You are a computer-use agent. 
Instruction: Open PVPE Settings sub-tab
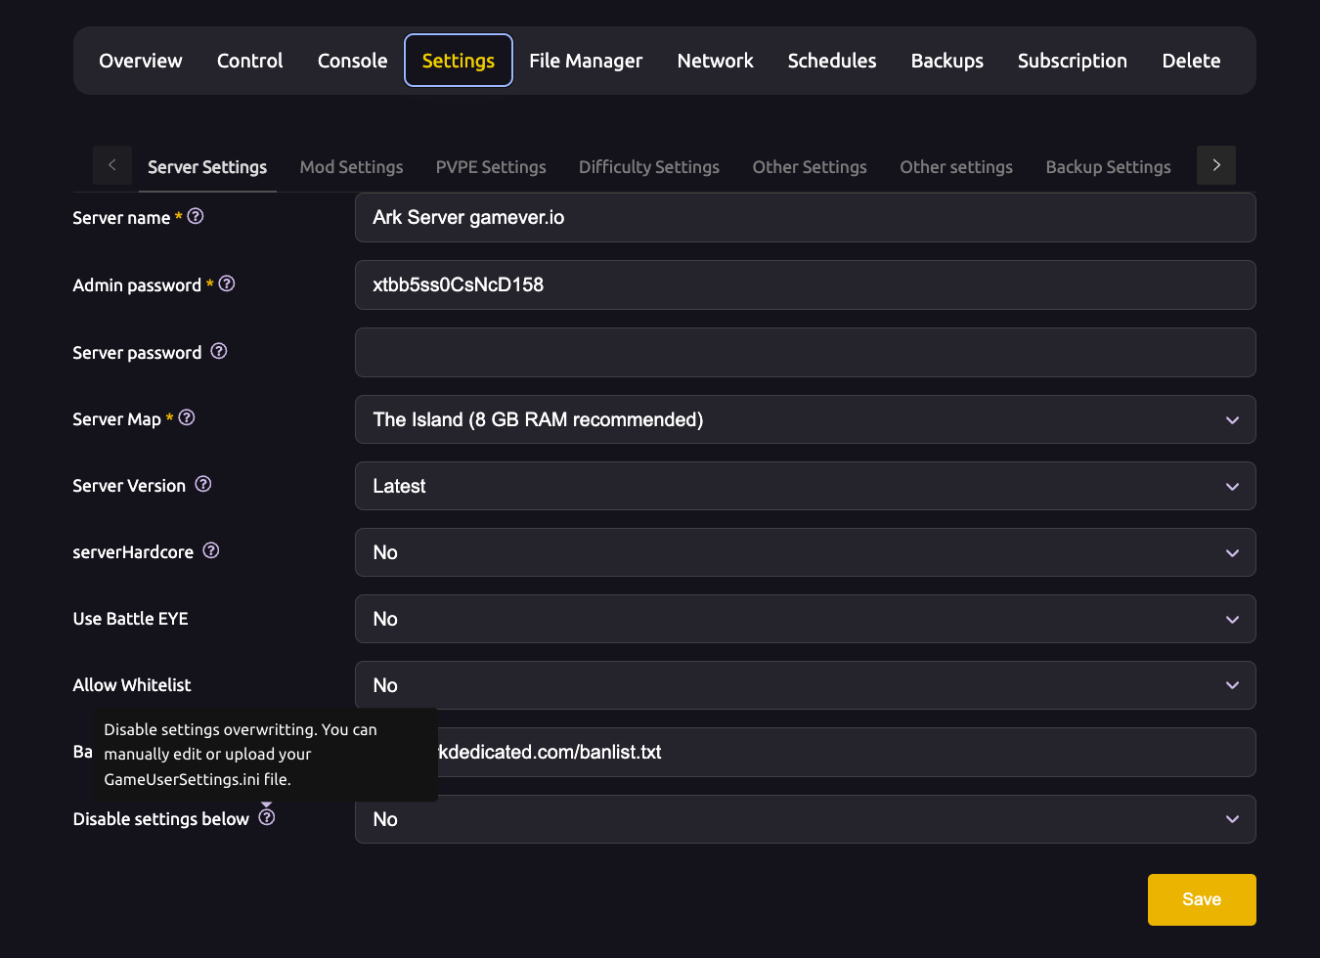click(x=491, y=167)
